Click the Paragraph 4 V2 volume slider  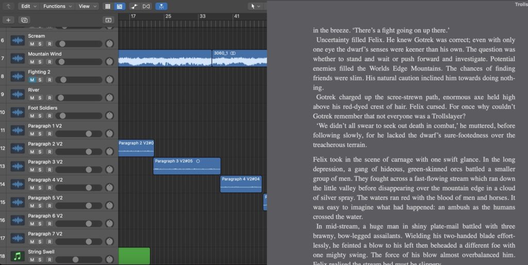point(79,188)
